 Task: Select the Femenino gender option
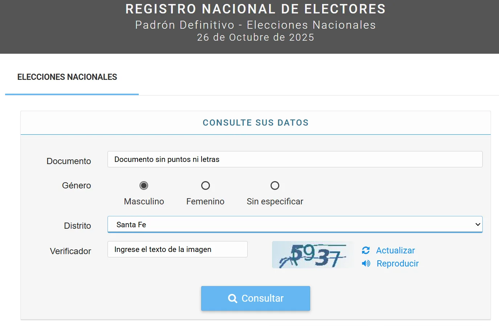point(206,186)
